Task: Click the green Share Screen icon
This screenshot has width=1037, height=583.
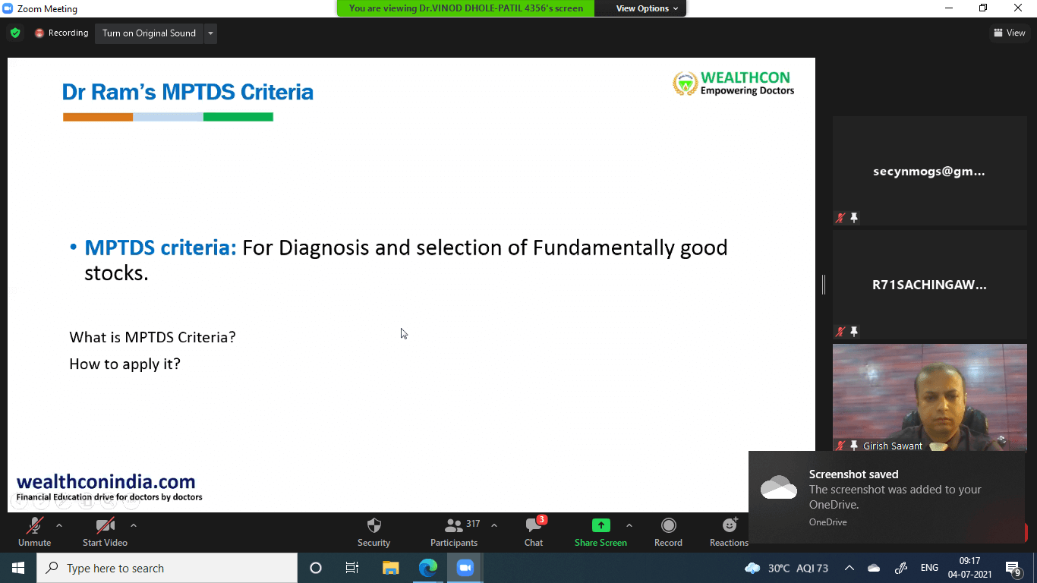Action: [600, 525]
